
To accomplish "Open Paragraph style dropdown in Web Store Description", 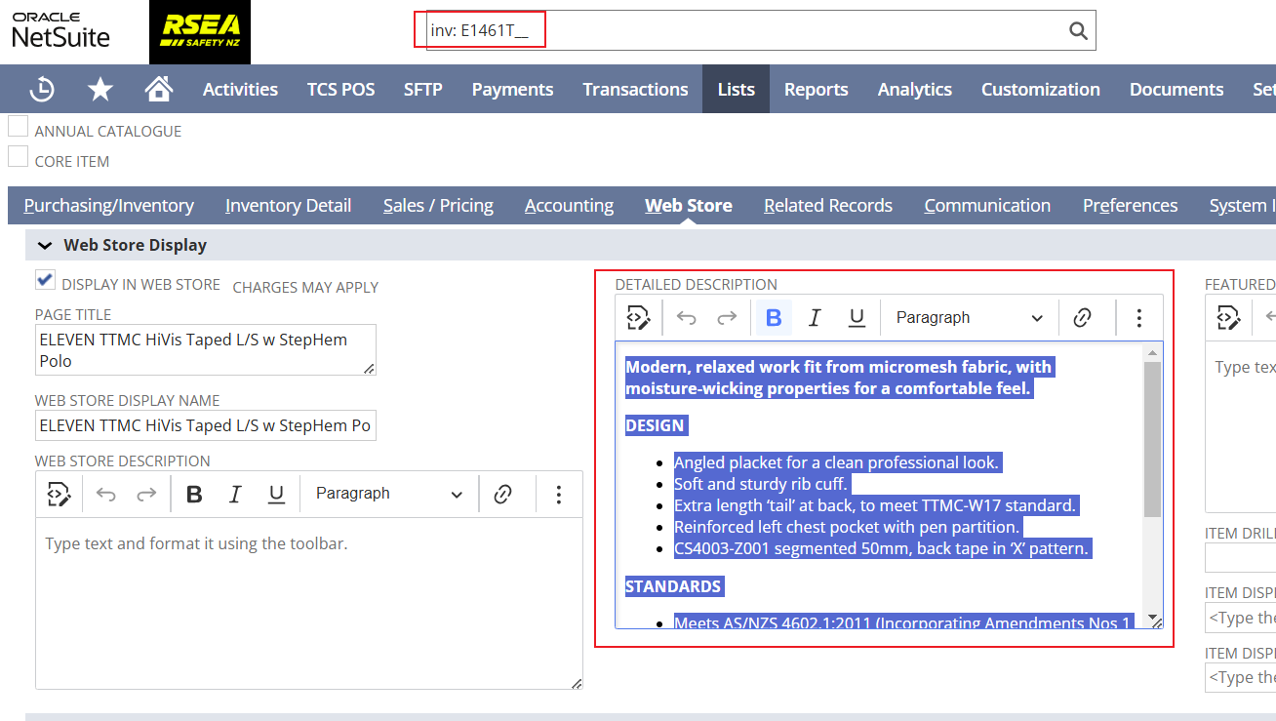I will pos(388,494).
